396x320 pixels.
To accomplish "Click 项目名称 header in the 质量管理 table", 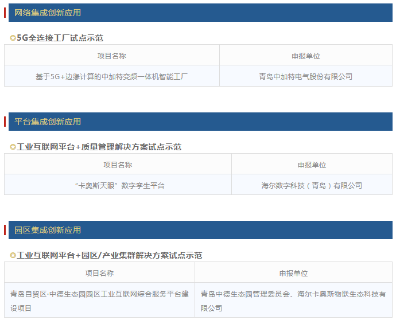I will click(x=118, y=164).
